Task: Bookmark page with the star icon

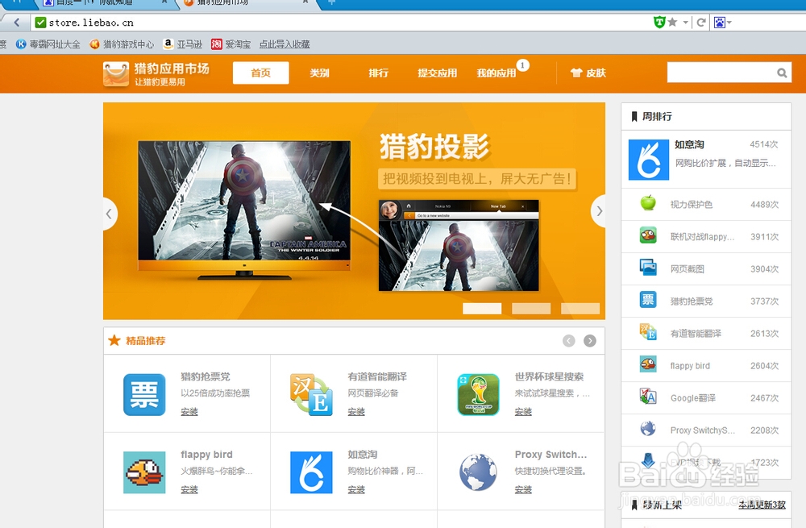Action: tap(672, 22)
